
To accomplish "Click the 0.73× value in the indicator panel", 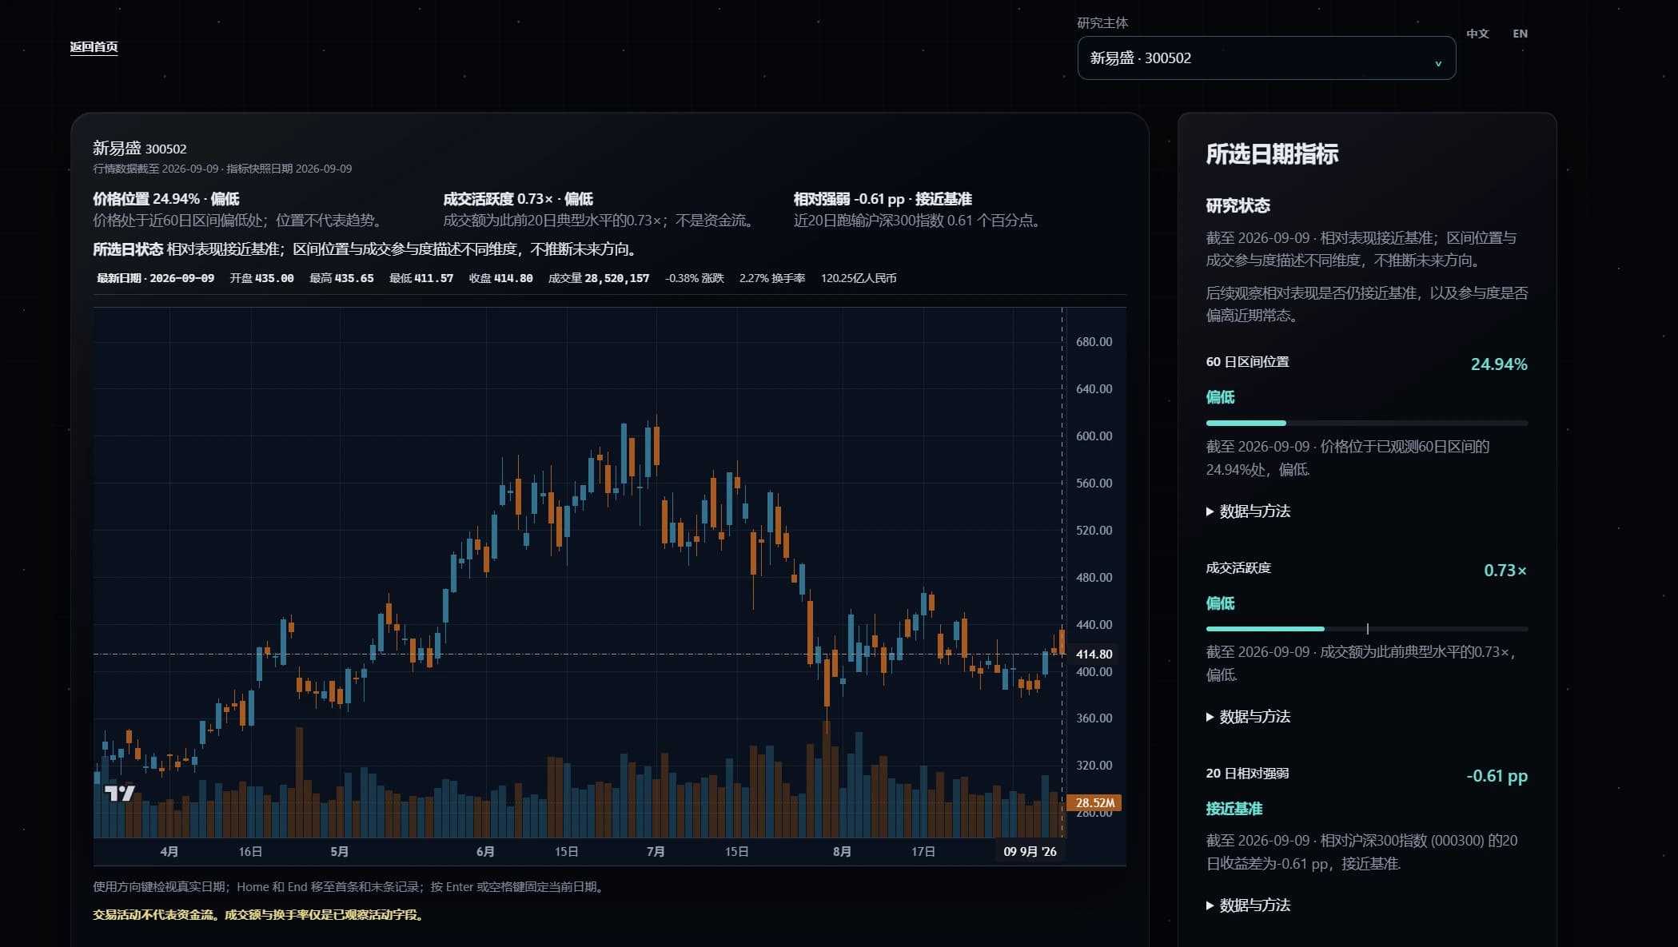I will [1505, 570].
